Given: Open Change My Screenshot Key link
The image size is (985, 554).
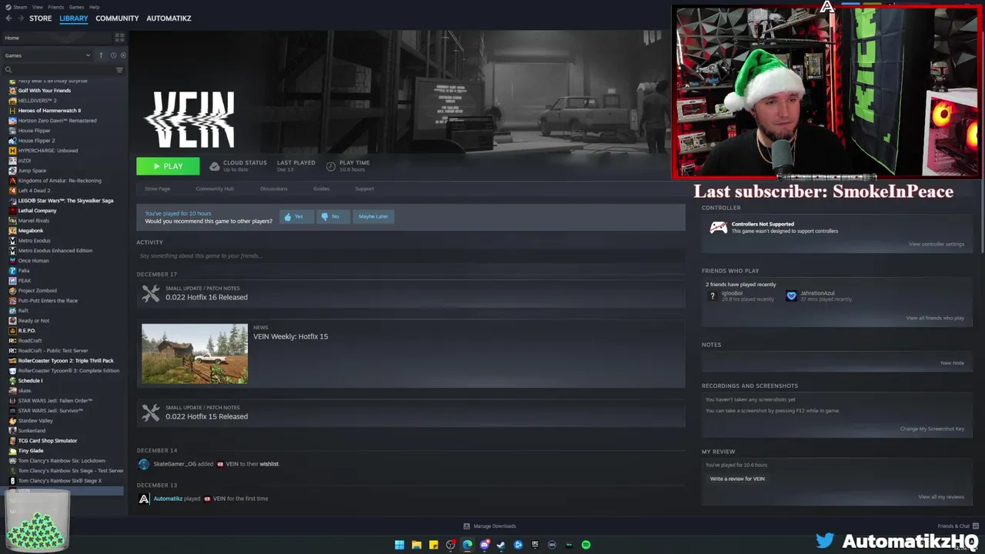Looking at the screenshot, I should (932, 429).
